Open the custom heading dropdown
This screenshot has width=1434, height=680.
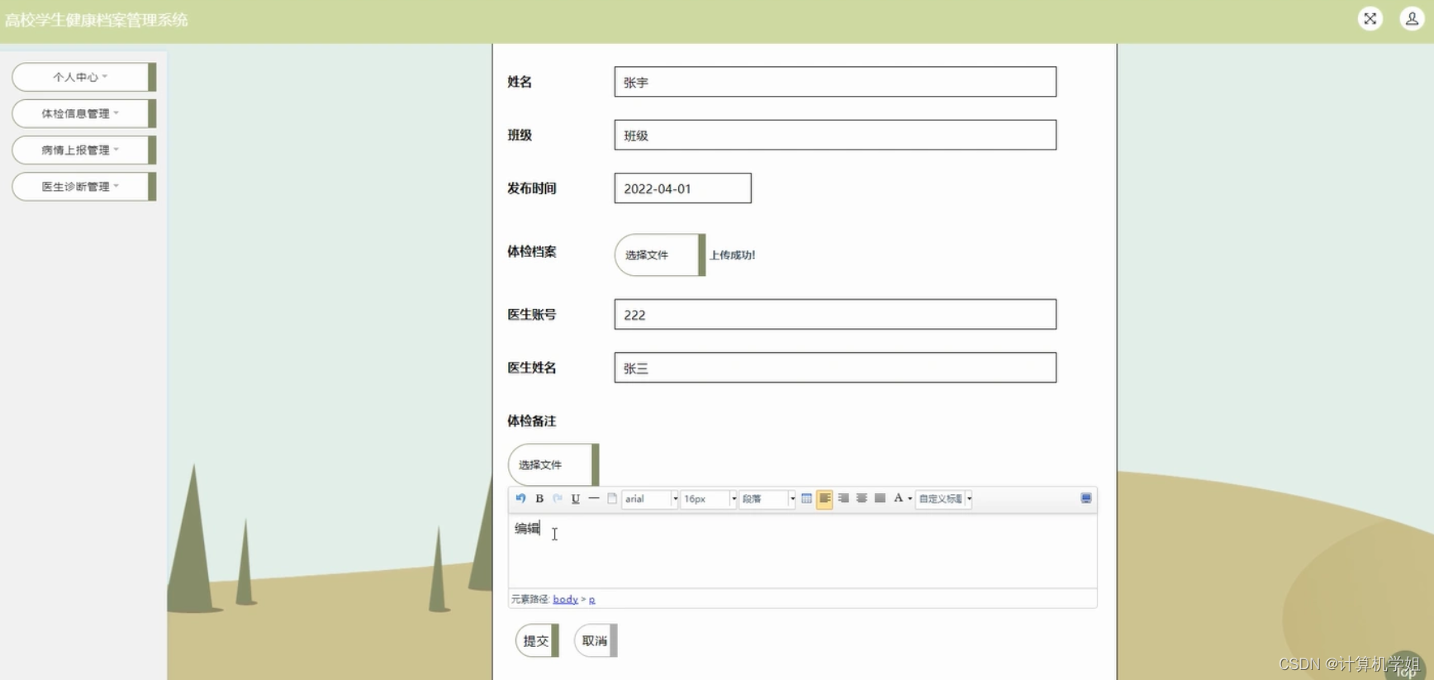coord(944,499)
